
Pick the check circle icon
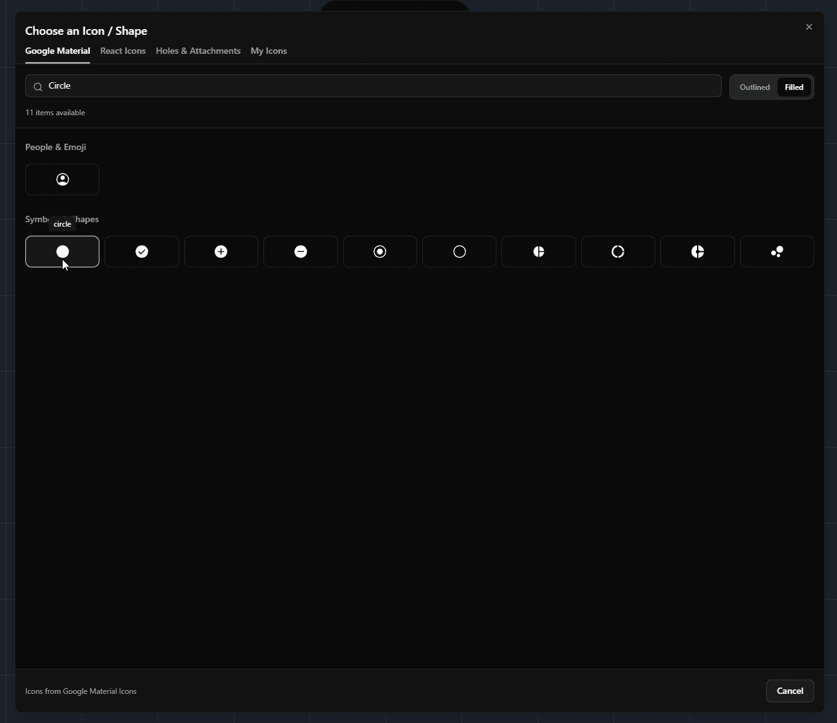[142, 251]
